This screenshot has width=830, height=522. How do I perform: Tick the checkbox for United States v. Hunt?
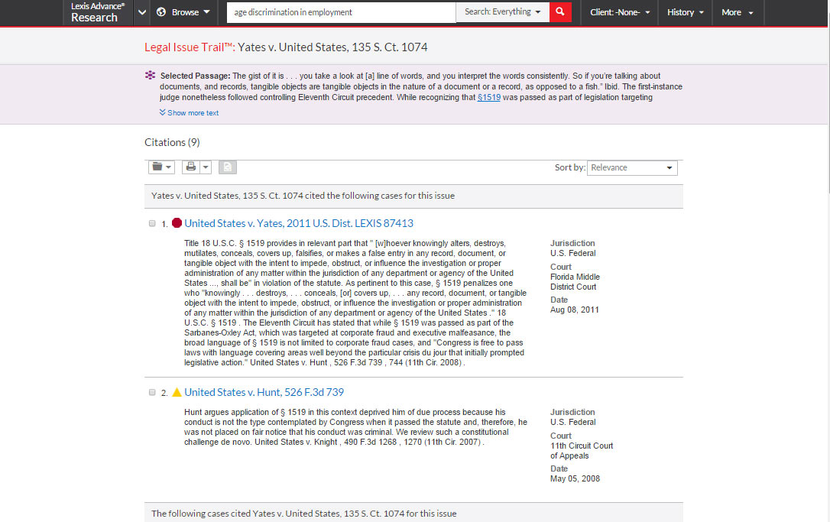[x=152, y=392]
